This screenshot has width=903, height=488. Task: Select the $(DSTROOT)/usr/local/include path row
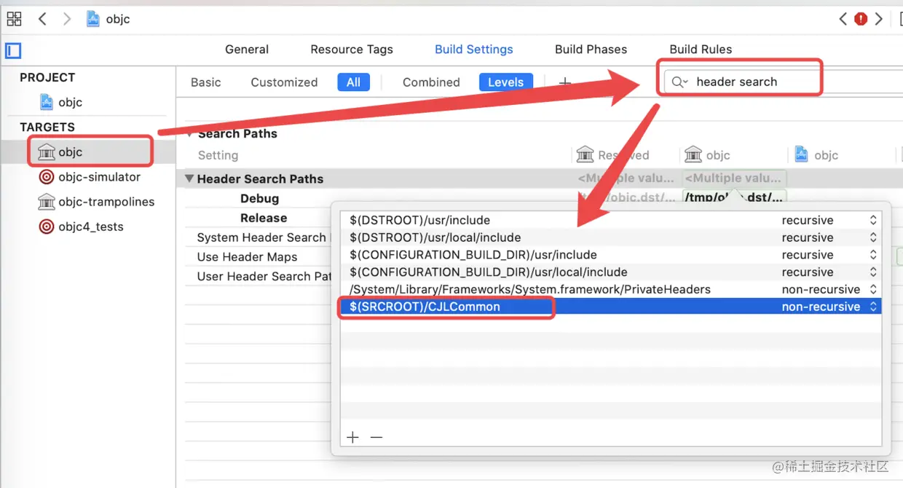pyautogui.click(x=611, y=237)
